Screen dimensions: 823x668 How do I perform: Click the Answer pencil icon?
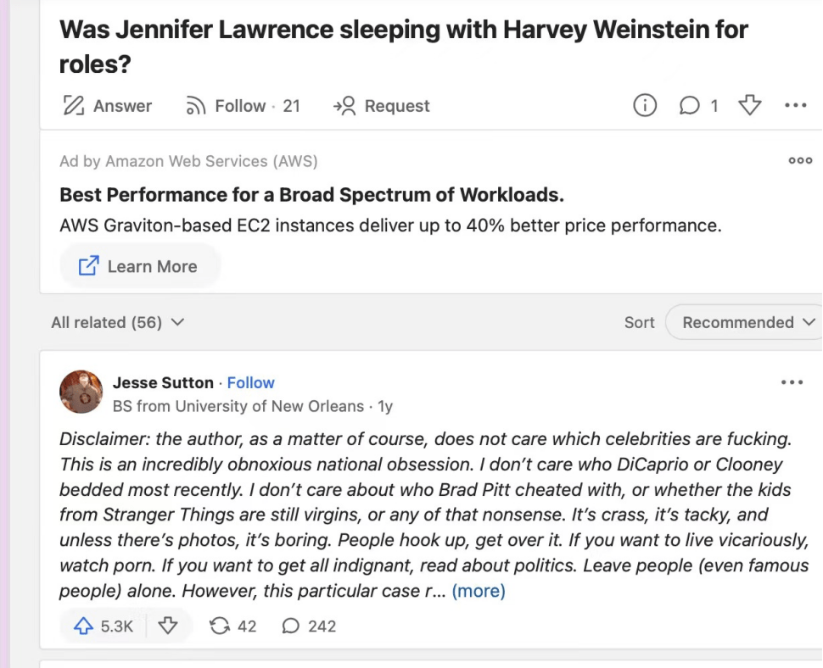pos(75,106)
